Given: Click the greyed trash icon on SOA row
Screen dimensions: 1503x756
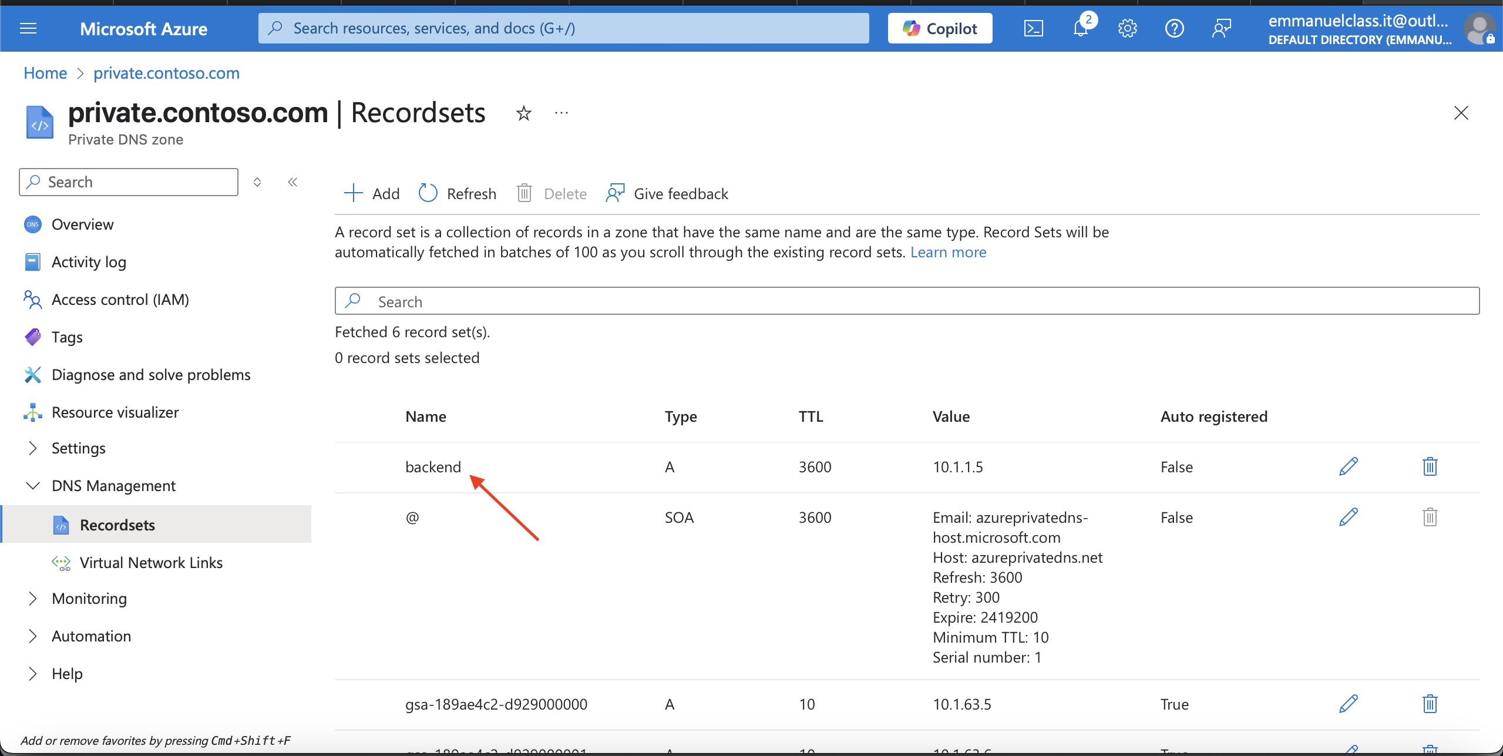Looking at the screenshot, I should 1430,517.
